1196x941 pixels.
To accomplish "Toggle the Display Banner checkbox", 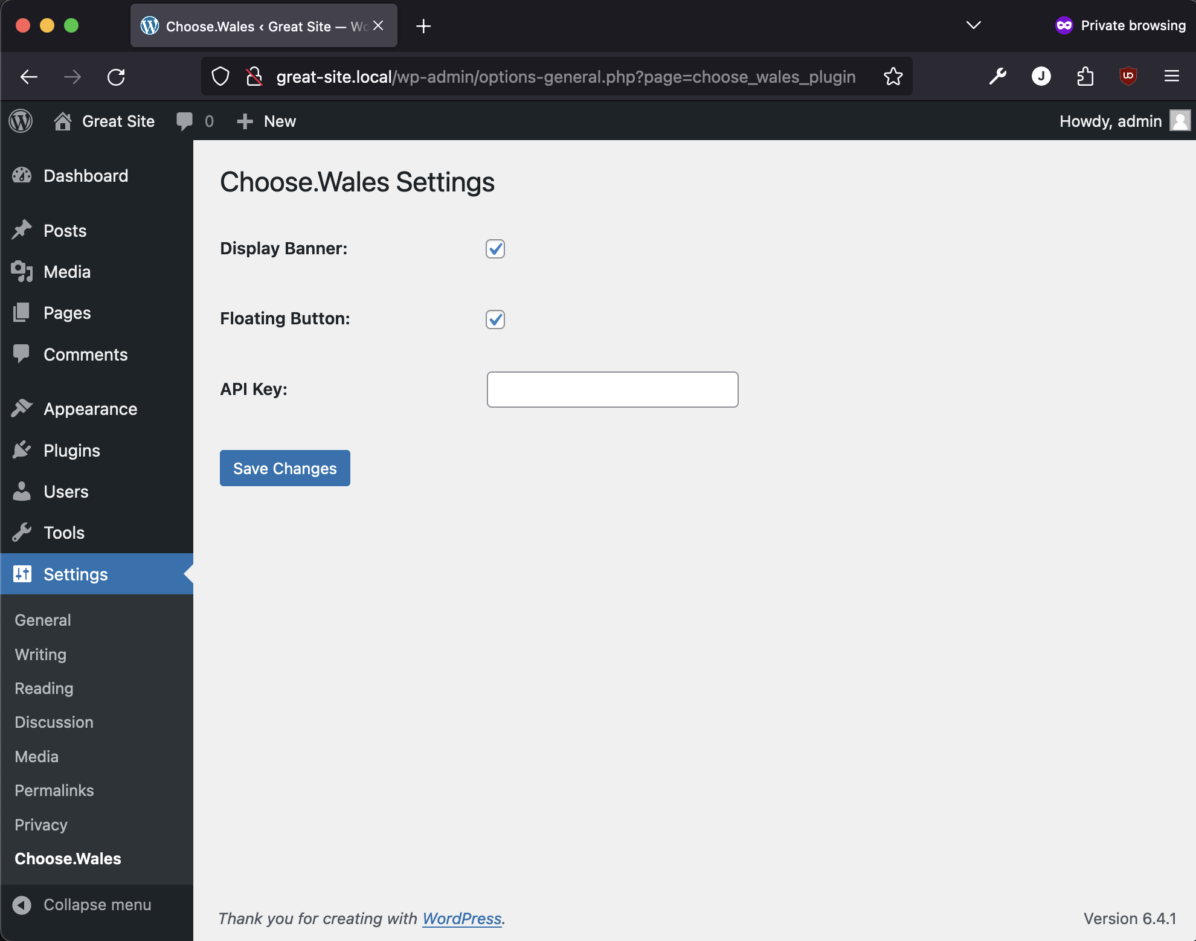I will pyautogui.click(x=495, y=248).
